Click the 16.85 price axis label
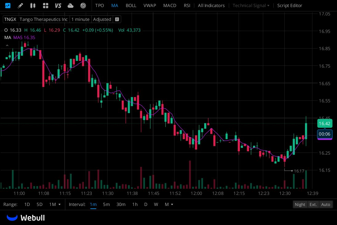The width and height of the screenshot is (337, 225). pyautogui.click(x=324, y=49)
